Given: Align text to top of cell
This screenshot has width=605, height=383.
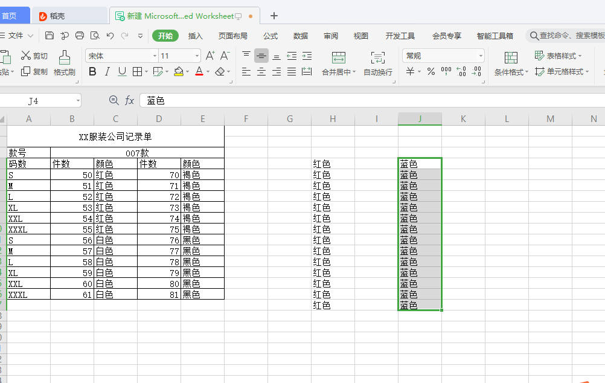Looking at the screenshot, I should pyautogui.click(x=246, y=56).
